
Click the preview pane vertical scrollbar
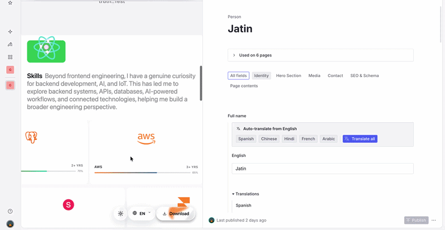201,83
